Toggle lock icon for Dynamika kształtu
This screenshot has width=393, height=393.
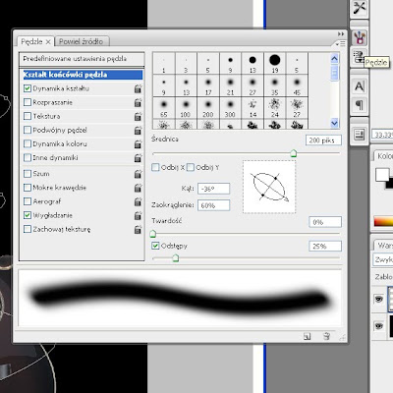tap(138, 88)
